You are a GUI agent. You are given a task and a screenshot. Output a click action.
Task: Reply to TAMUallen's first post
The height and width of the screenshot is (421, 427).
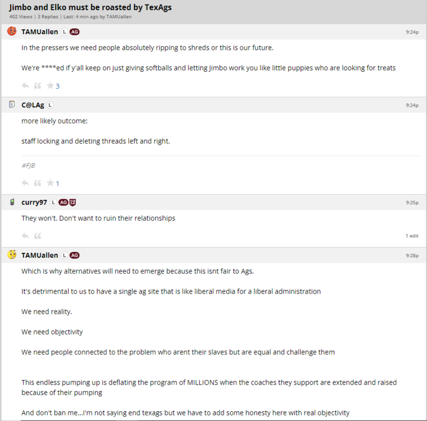[25, 86]
